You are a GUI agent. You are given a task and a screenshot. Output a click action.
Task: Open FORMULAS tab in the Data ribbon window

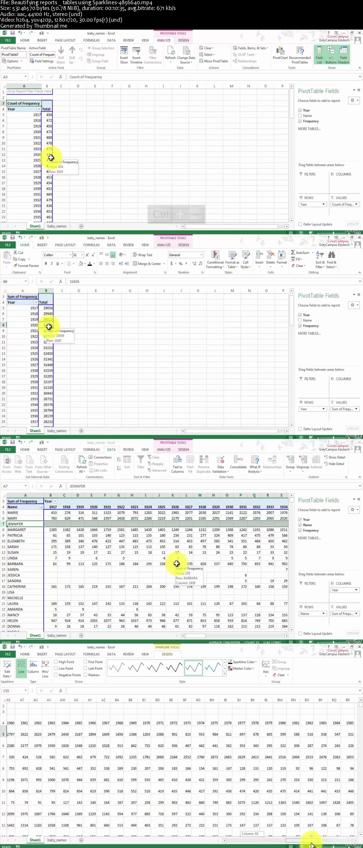click(x=91, y=449)
